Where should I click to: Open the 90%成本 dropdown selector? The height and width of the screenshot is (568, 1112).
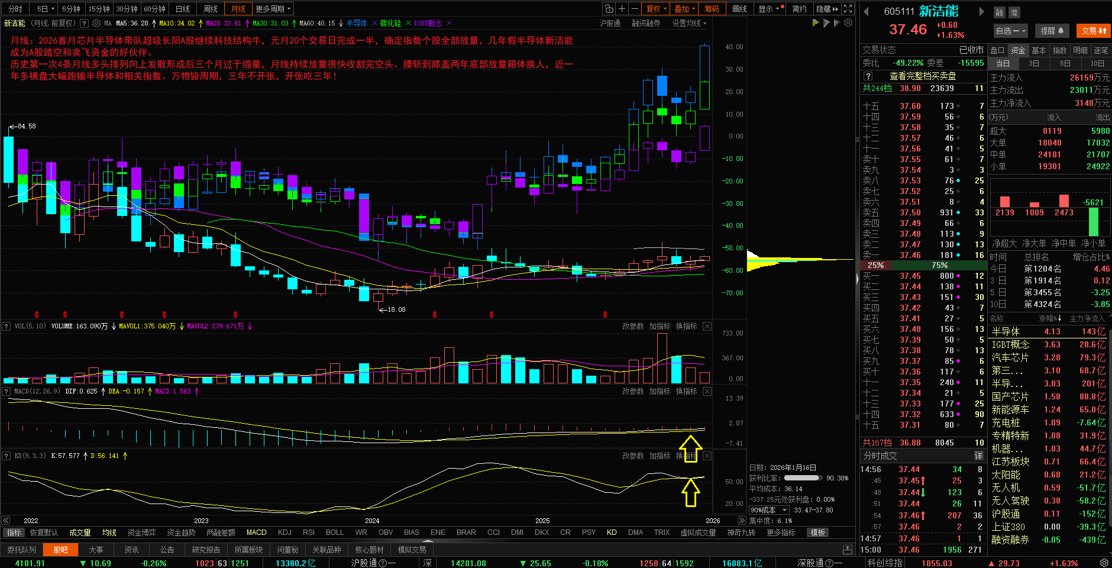[769, 510]
